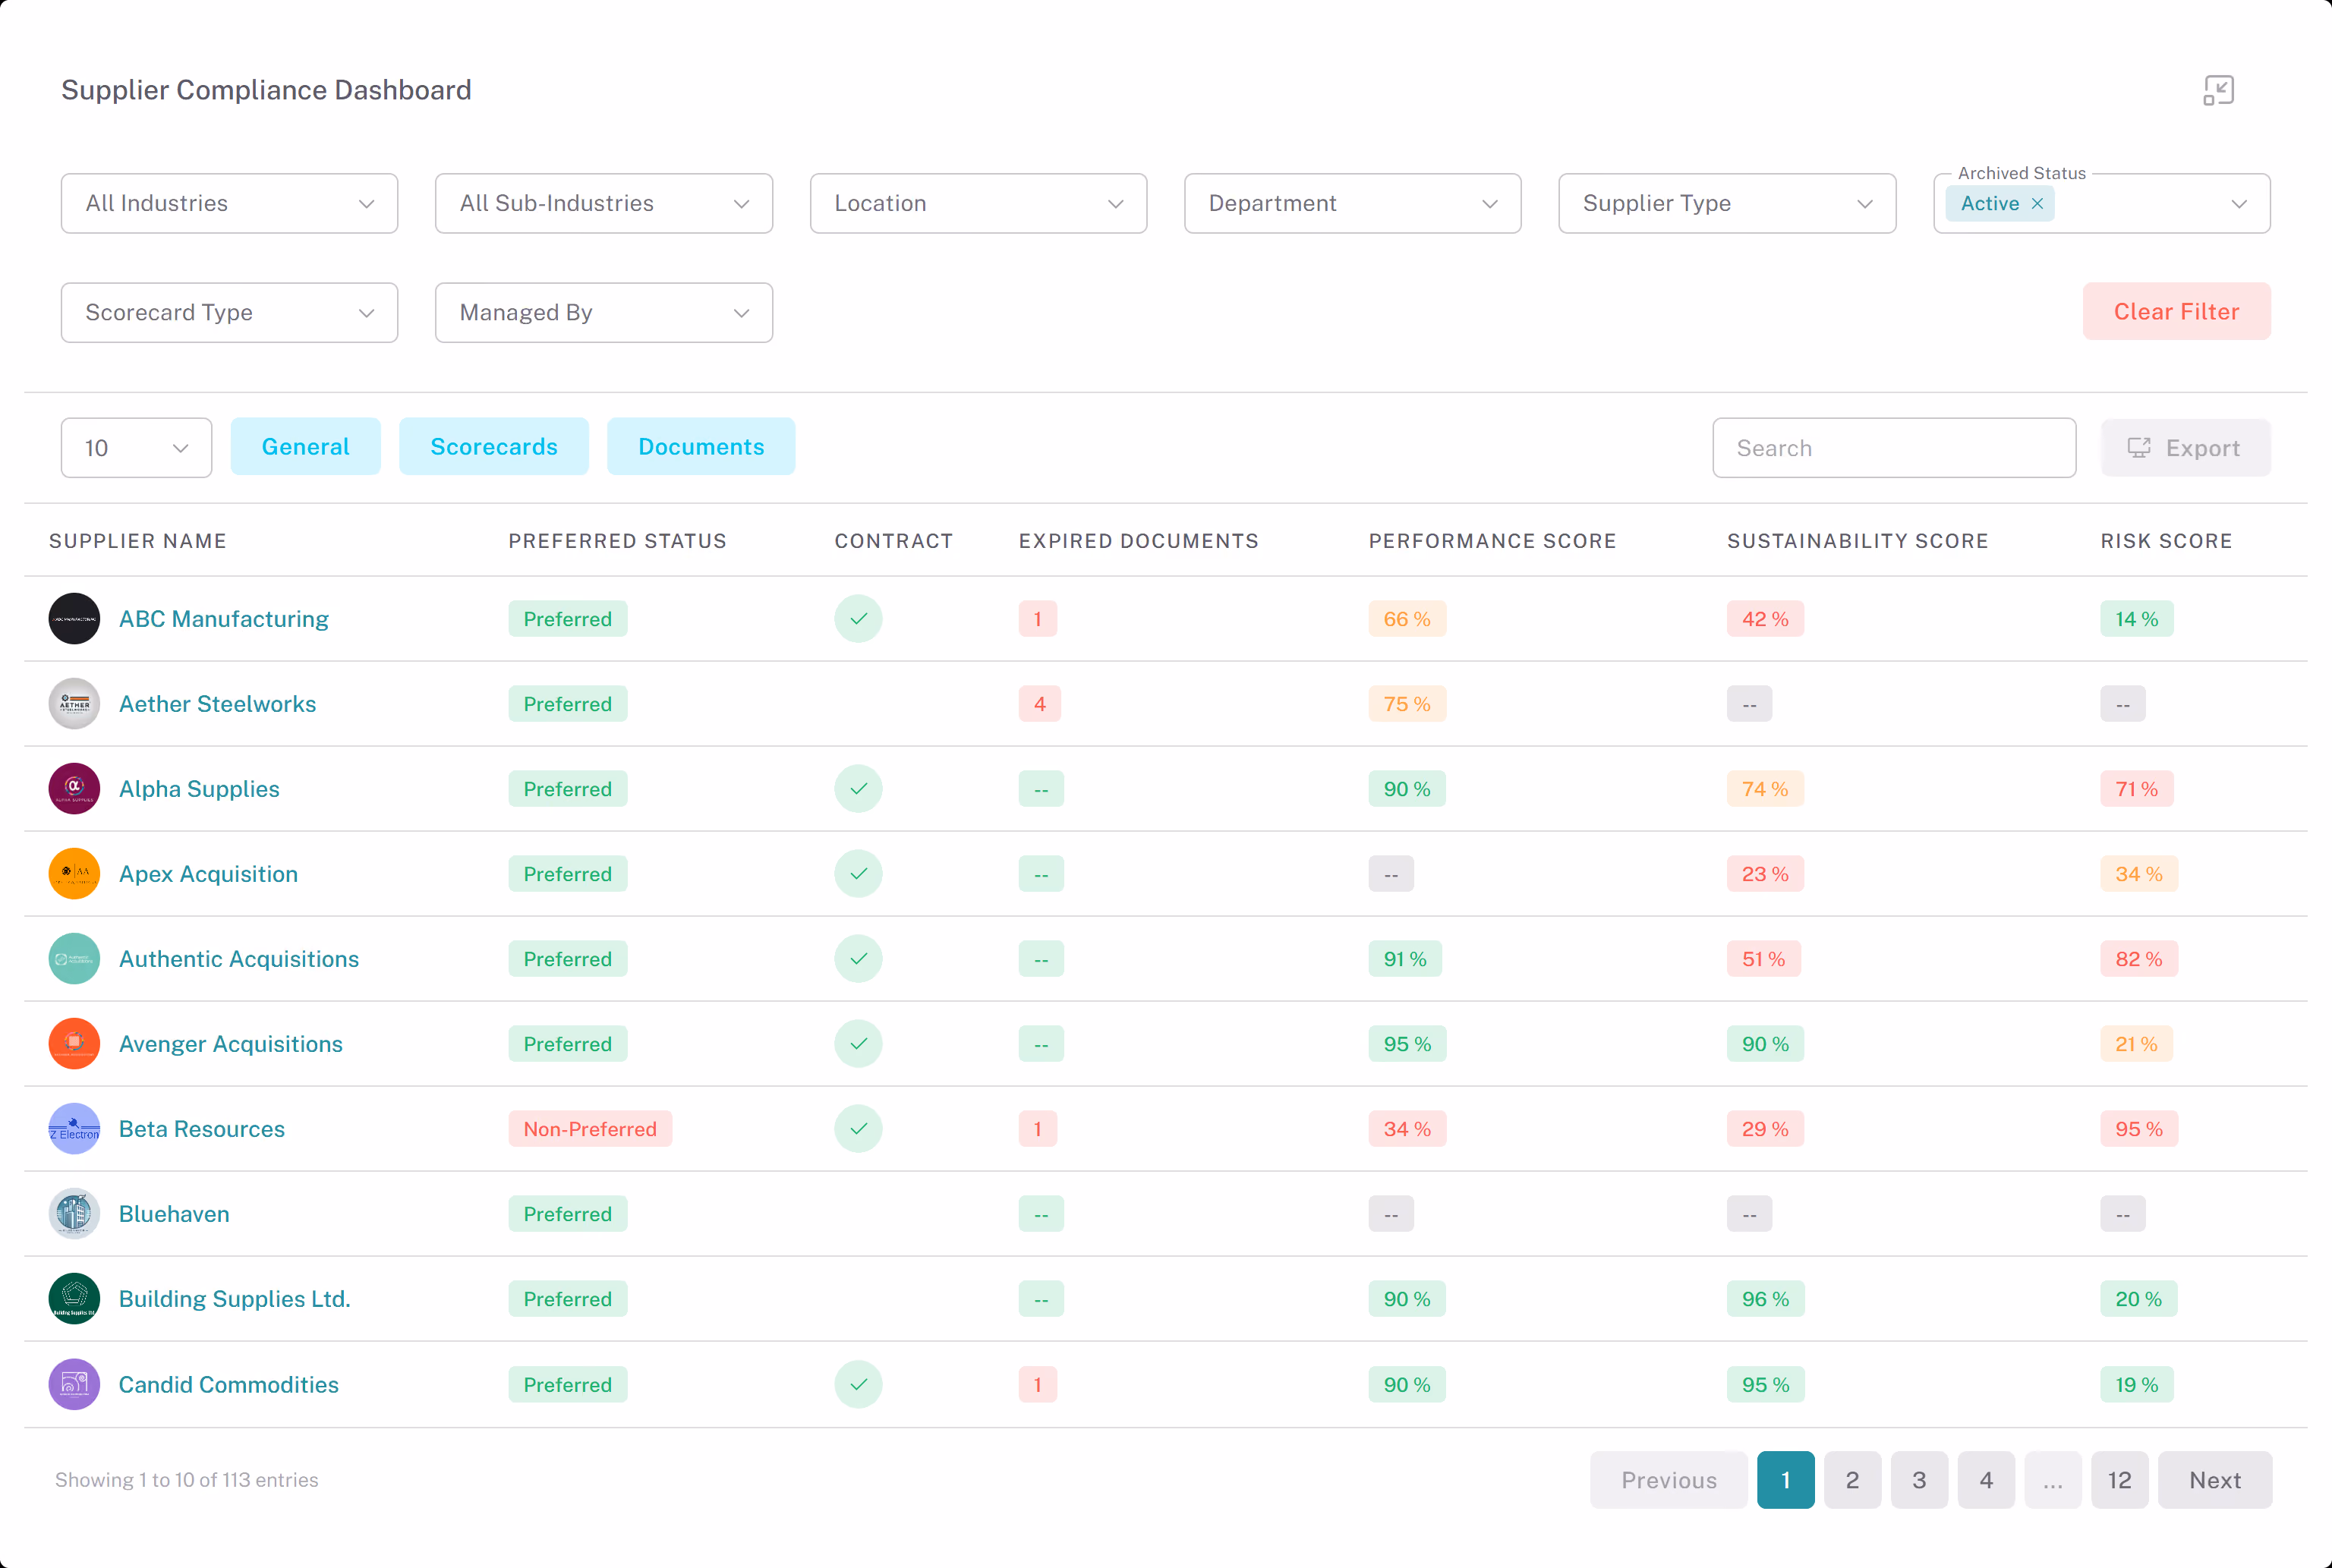
Task: Click the Clear Filter button
Action: [x=2176, y=311]
